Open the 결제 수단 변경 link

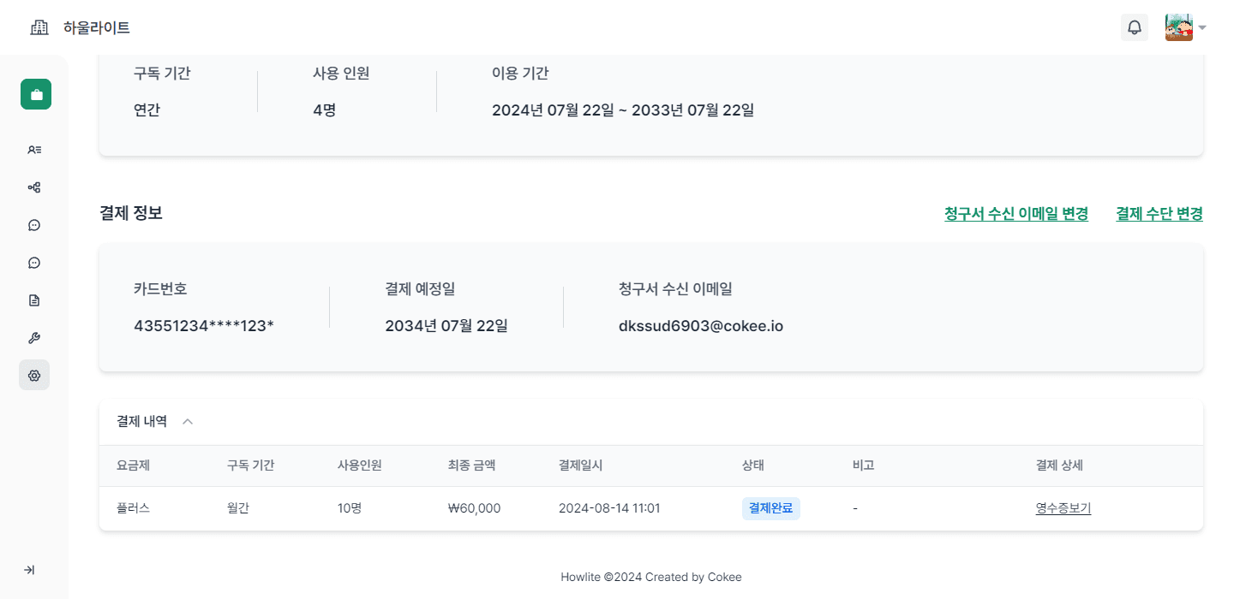pyautogui.click(x=1159, y=213)
